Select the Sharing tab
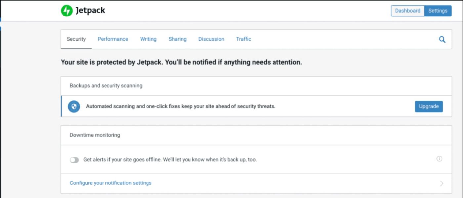Image resolution: width=463 pixels, height=198 pixels. pyautogui.click(x=177, y=39)
